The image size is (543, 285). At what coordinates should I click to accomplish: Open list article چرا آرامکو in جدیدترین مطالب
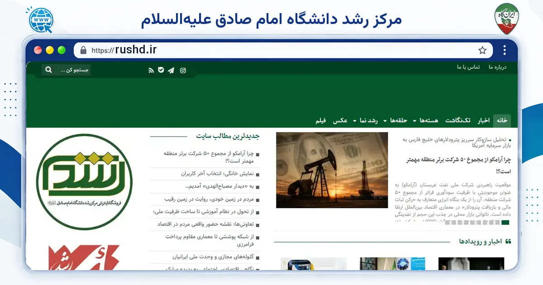pyautogui.click(x=209, y=157)
